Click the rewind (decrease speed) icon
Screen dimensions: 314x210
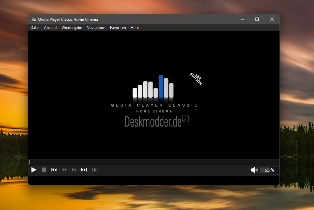pos(64,170)
